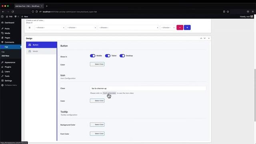Viewport: 256px width, 144px height.
Task: Click the Modal tab sliders icon
Action: pos(30,51)
